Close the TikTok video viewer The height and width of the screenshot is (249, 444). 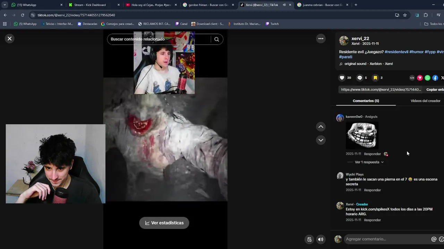point(10,39)
